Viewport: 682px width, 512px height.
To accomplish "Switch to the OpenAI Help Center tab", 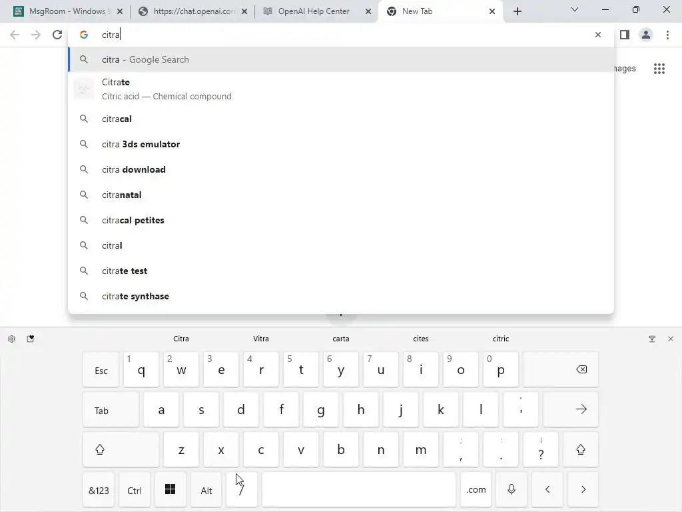I will (317, 11).
